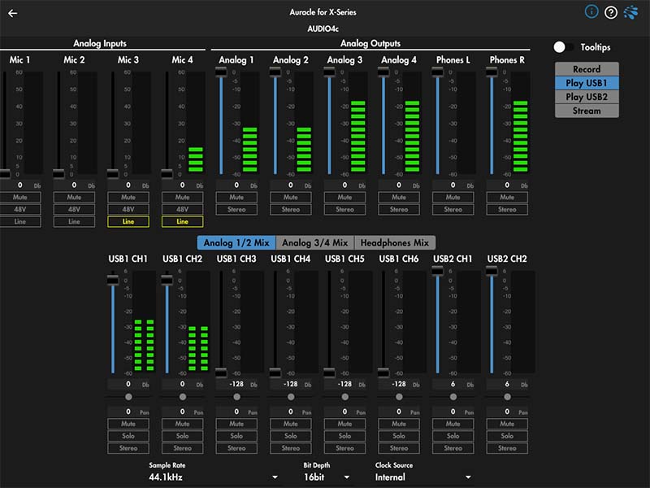The width and height of the screenshot is (650, 488).
Task: Switch to Analog 3/4 Mix tab
Action: coord(314,242)
